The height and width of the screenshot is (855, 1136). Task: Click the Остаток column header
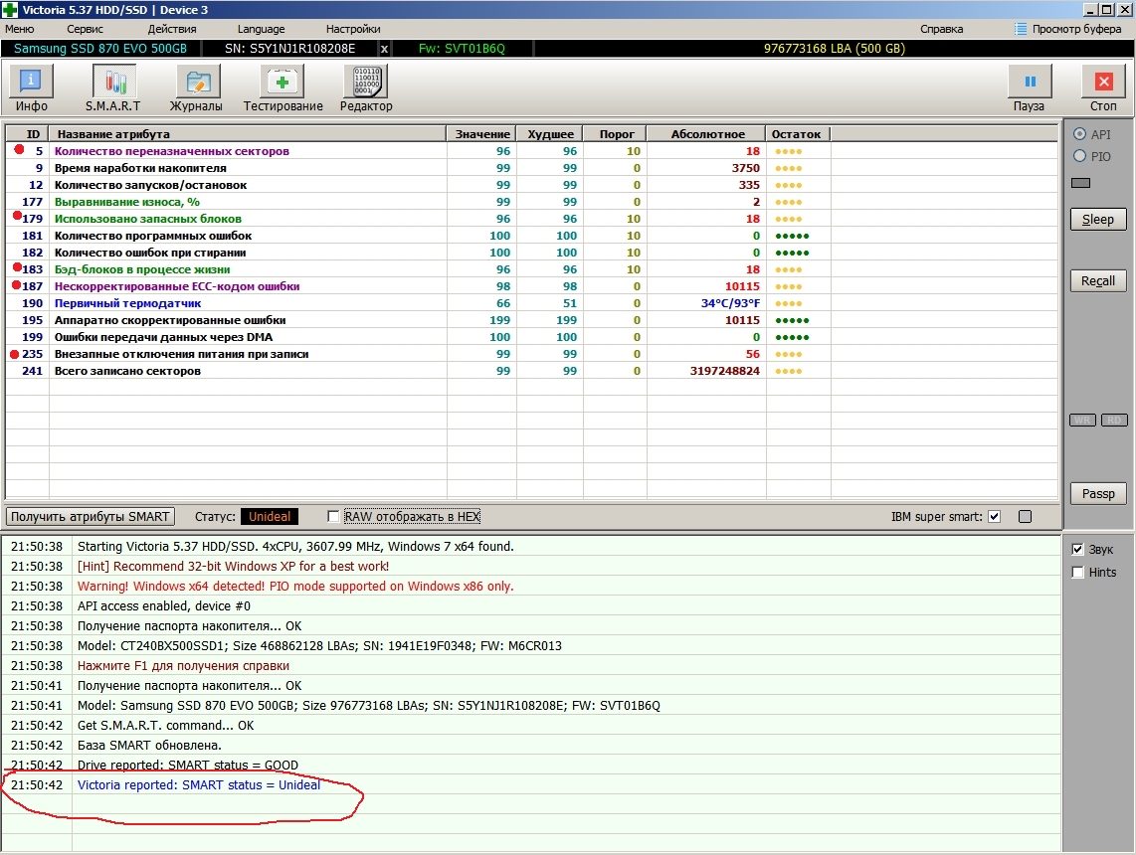coord(798,134)
